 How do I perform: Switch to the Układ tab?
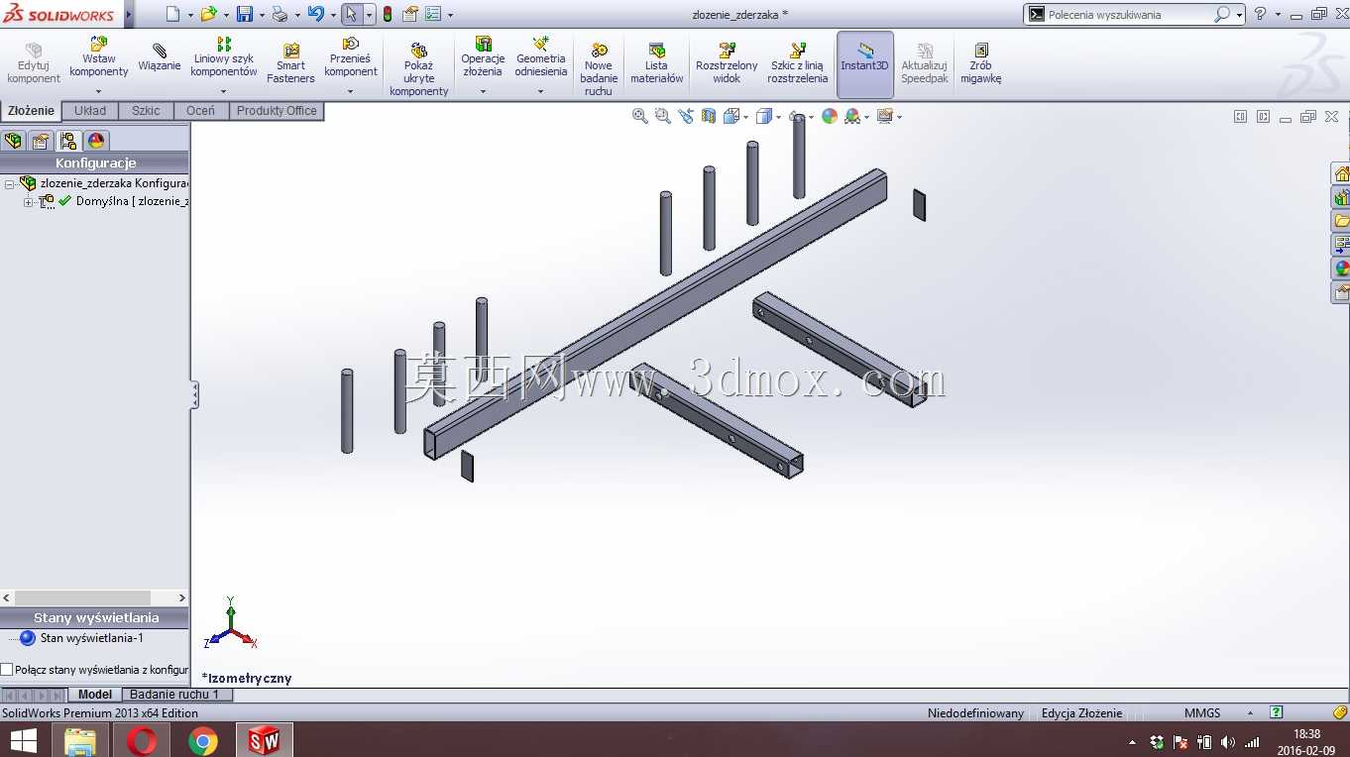[90, 111]
